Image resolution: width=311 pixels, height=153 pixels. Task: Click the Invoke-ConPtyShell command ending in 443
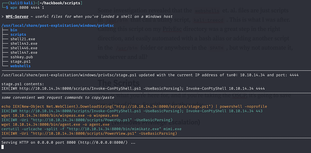click(132, 111)
